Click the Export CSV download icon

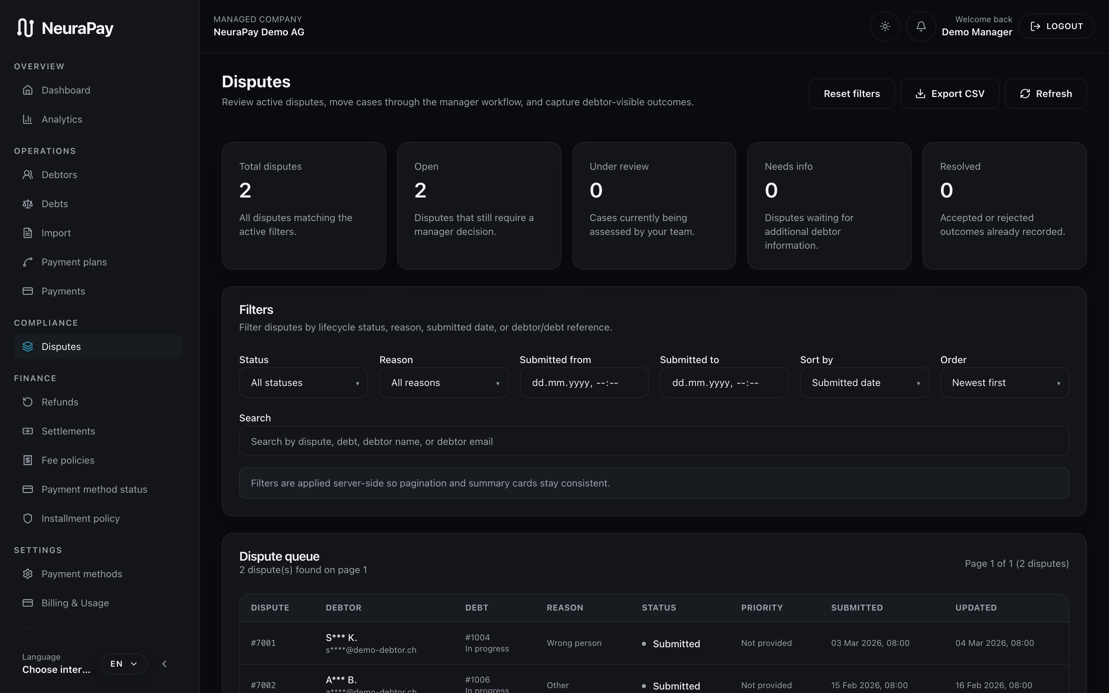[x=920, y=94]
